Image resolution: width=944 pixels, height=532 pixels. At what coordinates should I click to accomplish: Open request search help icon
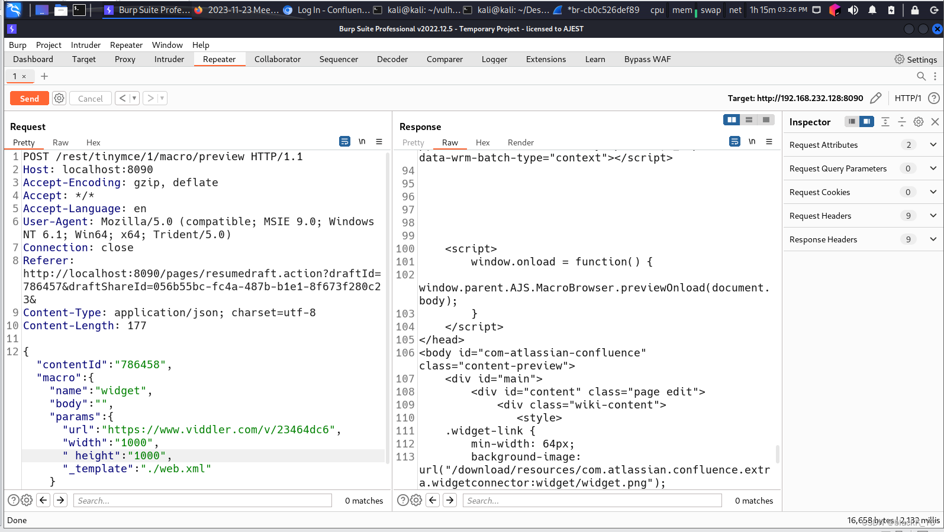click(x=13, y=500)
